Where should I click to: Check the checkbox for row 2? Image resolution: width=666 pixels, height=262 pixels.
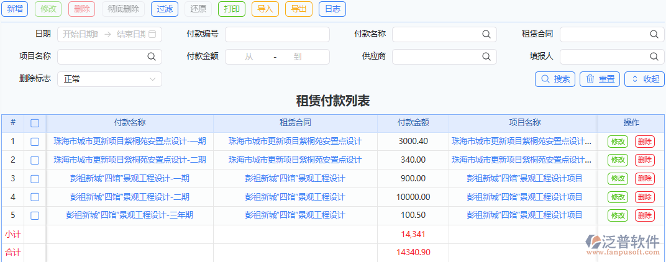[x=35, y=161]
